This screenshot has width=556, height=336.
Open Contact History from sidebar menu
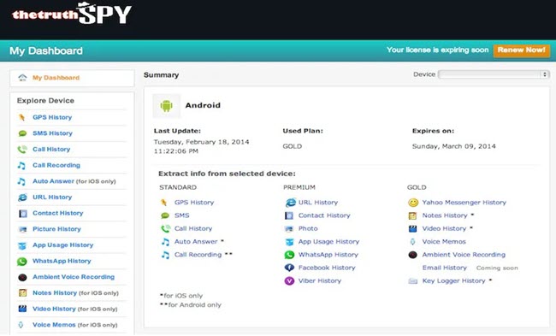click(x=58, y=213)
